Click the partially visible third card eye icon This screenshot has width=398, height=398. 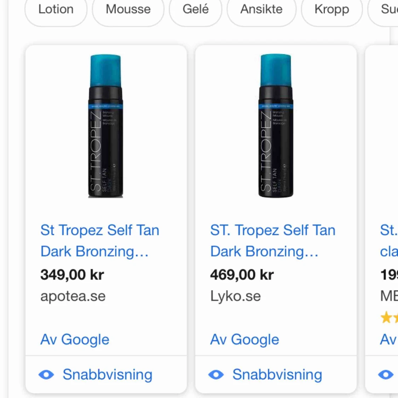[386, 375]
